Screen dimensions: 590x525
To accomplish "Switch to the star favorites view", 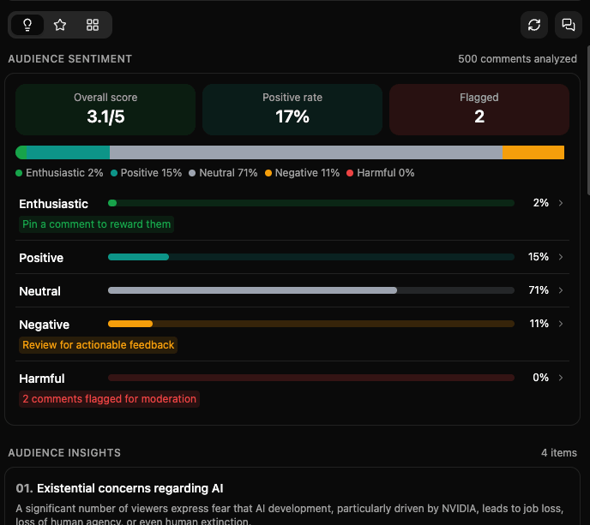I will pyautogui.click(x=60, y=25).
